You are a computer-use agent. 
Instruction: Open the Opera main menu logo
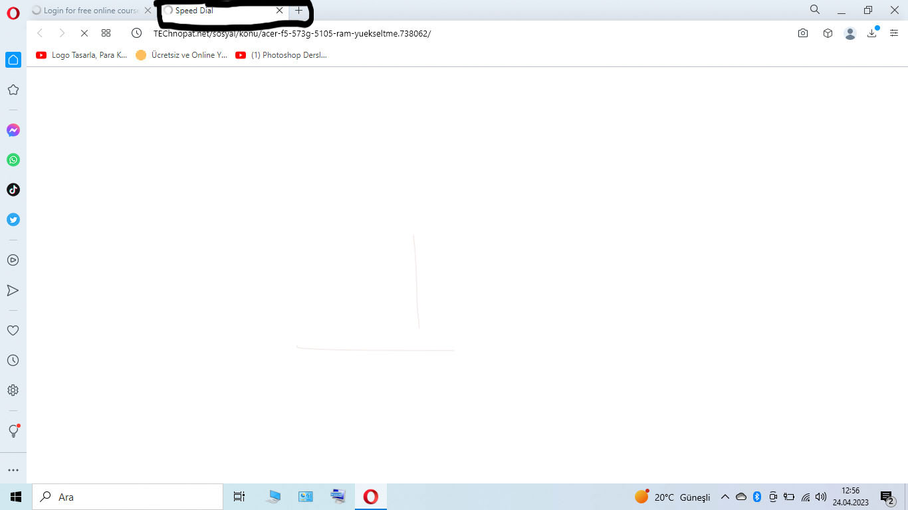(x=13, y=13)
